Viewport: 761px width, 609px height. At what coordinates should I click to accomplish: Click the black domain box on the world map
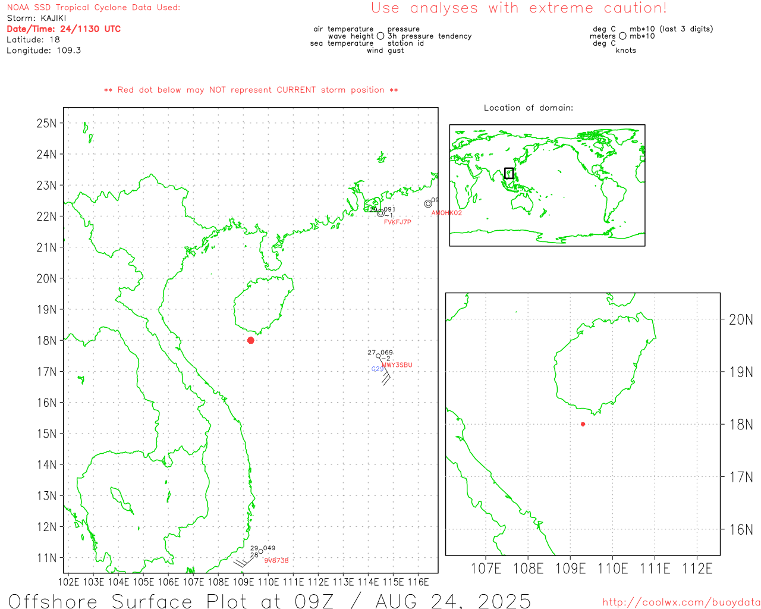(x=509, y=173)
